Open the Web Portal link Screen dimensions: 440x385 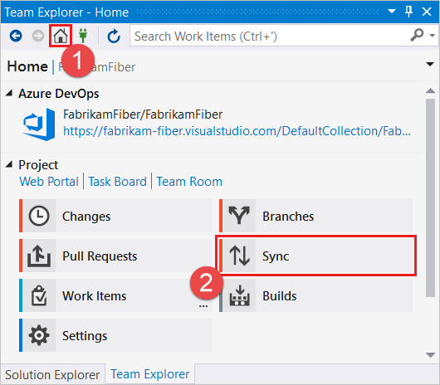[x=49, y=182]
